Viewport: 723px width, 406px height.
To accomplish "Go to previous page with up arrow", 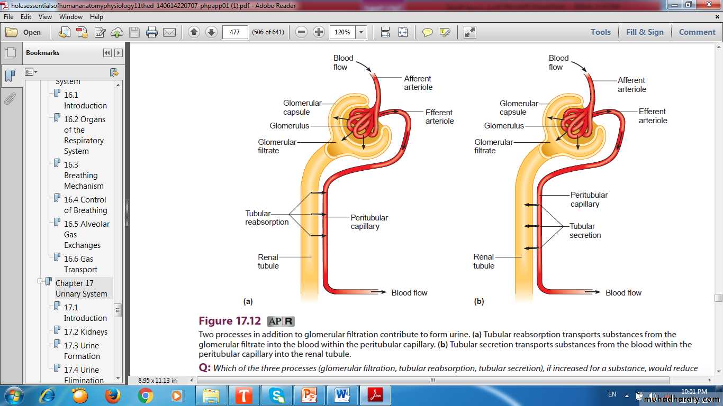I will 194,32.
